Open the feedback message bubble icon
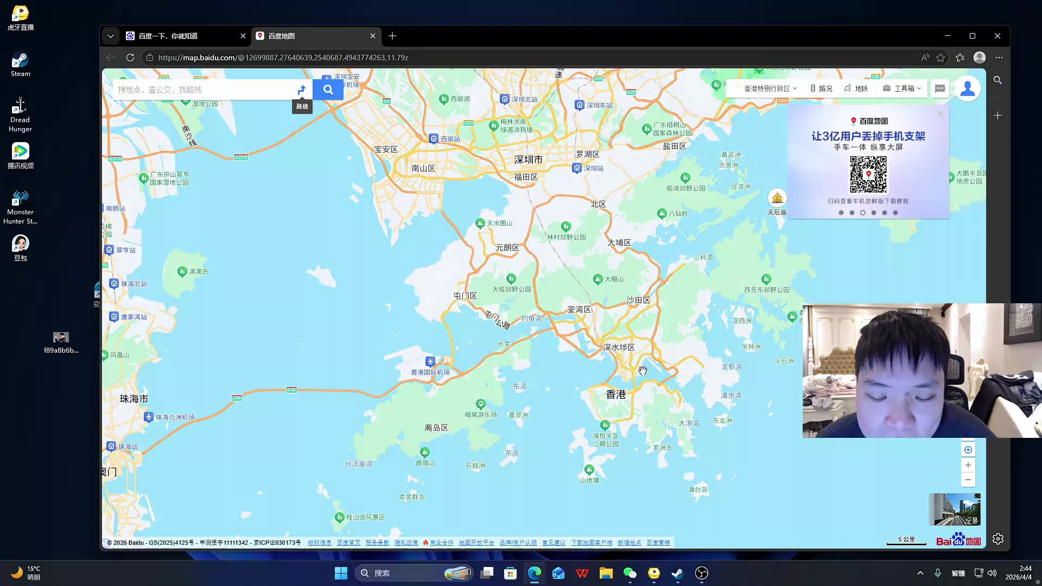This screenshot has height=586, width=1042. click(940, 88)
